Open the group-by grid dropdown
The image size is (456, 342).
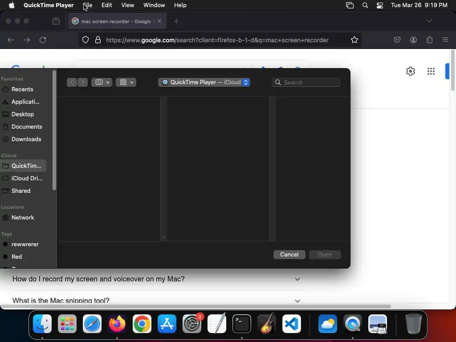(x=126, y=82)
